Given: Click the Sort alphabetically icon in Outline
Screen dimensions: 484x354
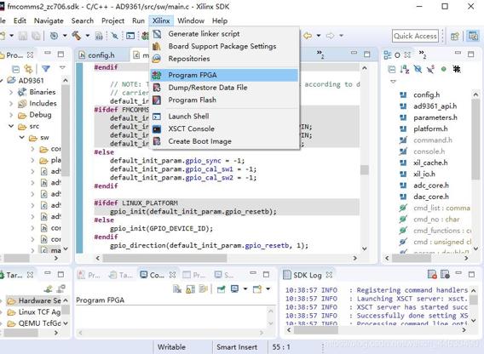Looking at the screenshot, I should [x=405, y=69].
